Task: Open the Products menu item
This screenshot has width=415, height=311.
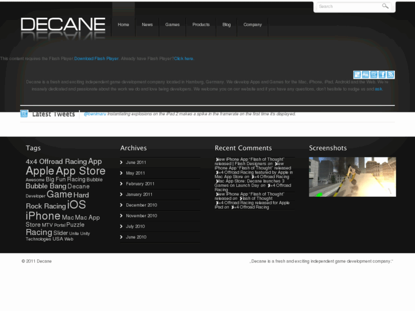Action: [x=201, y=25]
